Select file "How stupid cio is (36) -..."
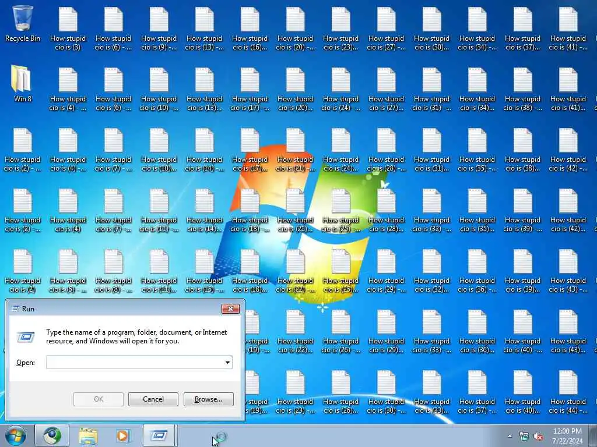597x447 pixels. click(x=477, y=271)
